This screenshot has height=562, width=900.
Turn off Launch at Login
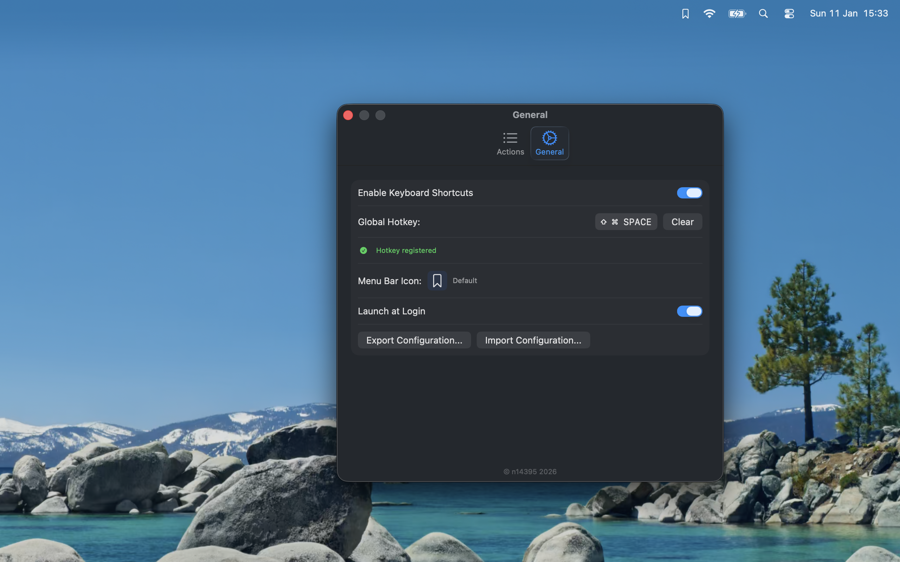tap(689, 311)
